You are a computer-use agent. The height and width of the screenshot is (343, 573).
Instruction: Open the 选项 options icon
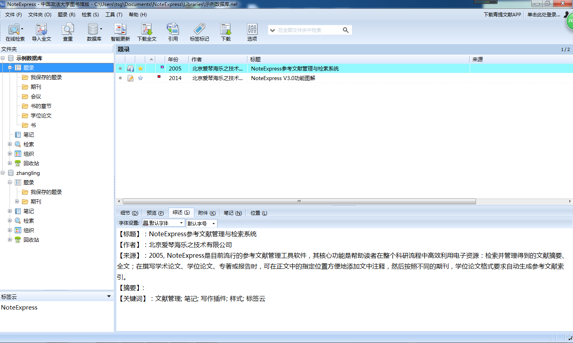[252, 29]
